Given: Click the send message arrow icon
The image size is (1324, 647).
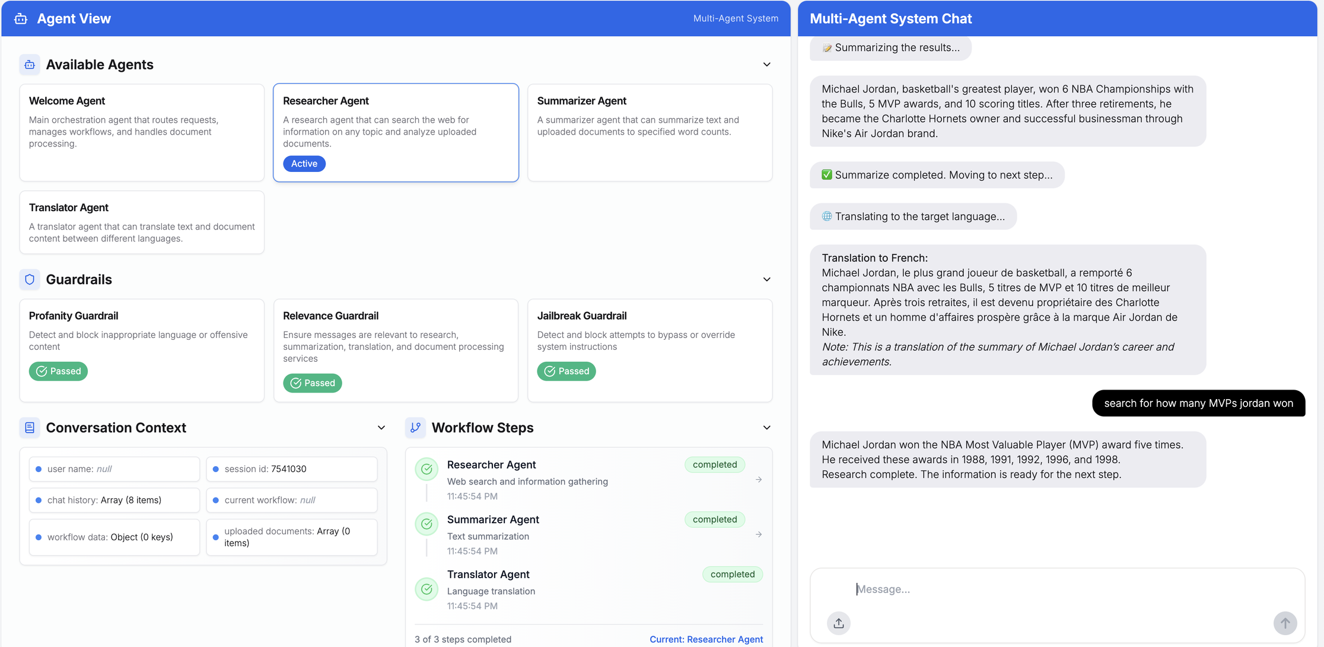Looking at the screenshot, I should [x=1285, y=623].
